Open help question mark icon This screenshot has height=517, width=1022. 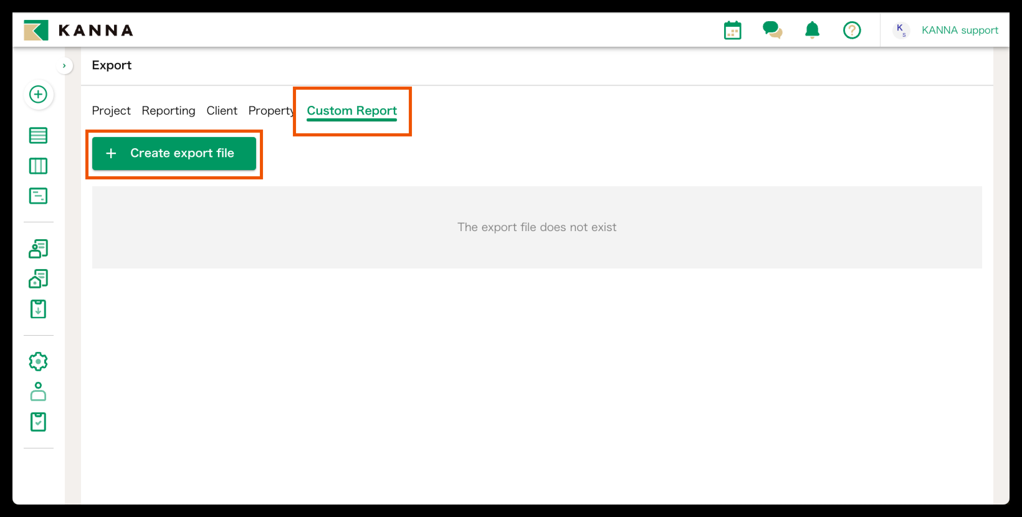click(852, 30)
